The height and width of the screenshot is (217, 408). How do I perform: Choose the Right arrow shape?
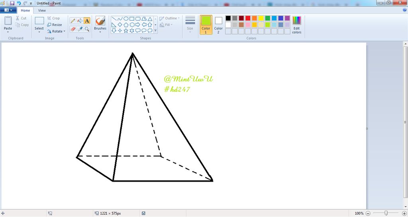click(x=138, y=25)
